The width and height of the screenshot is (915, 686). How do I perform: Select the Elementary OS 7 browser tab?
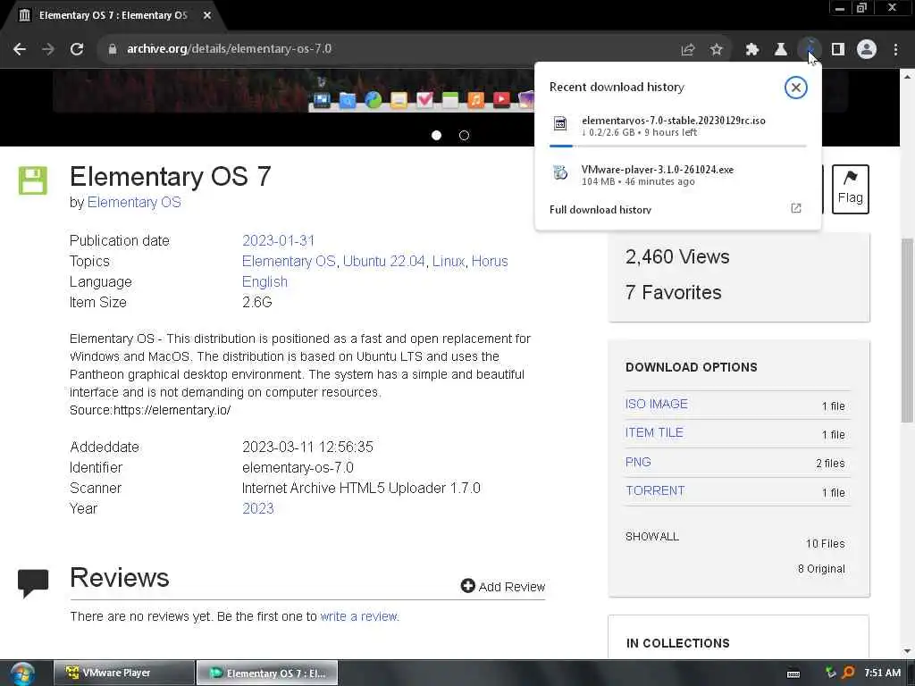coord(111,15)
